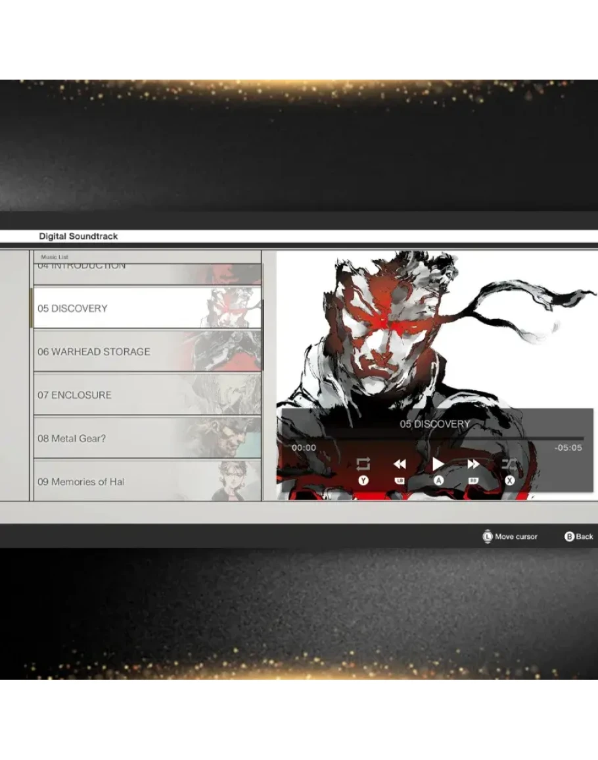Click the B Back button
This screenshot has width=598, height=760.
pos(578,536)
